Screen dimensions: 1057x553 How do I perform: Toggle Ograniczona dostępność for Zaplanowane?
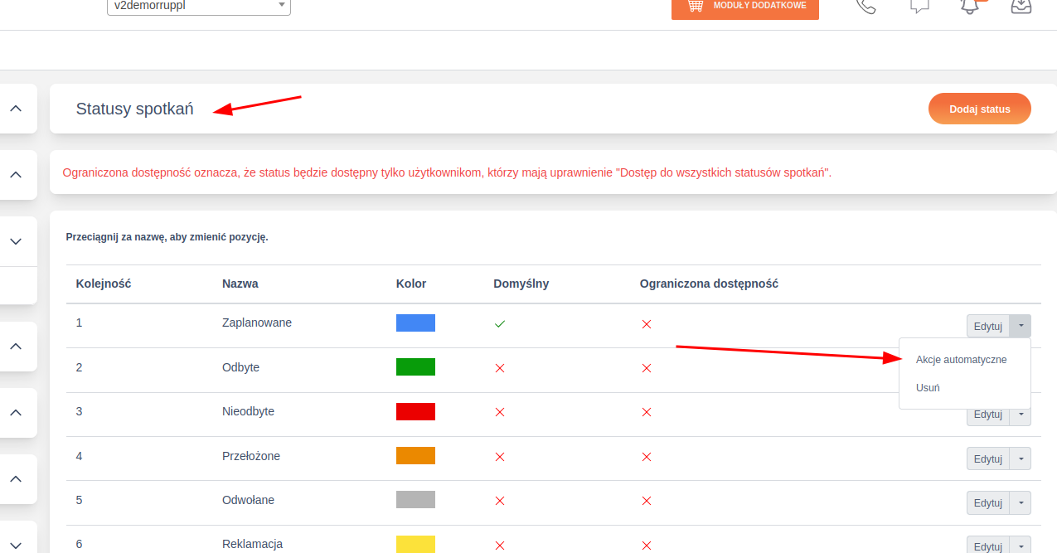[x=647, y=323]
